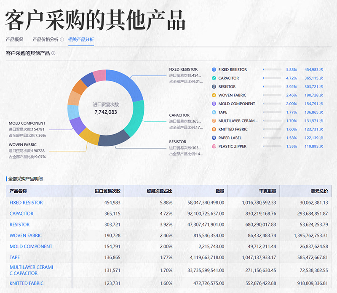Click FIXED RESISTOR's percentage bar in the legend
The image size is (337, 293).
click(x=273, y=69)
